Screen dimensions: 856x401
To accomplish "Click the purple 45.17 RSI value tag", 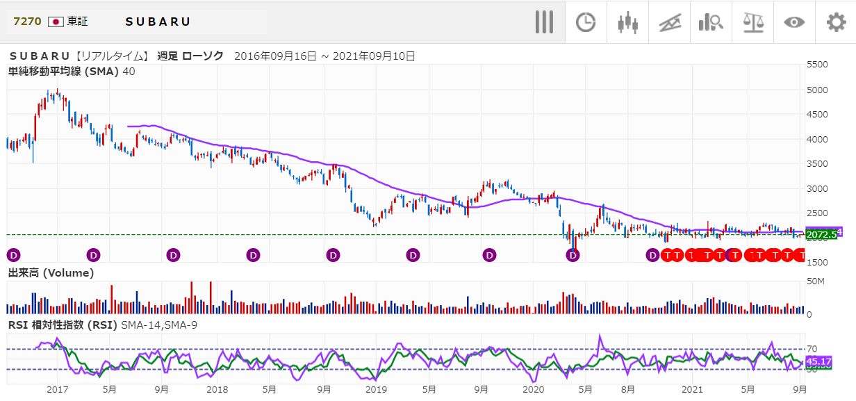I will tap(818, 361).
